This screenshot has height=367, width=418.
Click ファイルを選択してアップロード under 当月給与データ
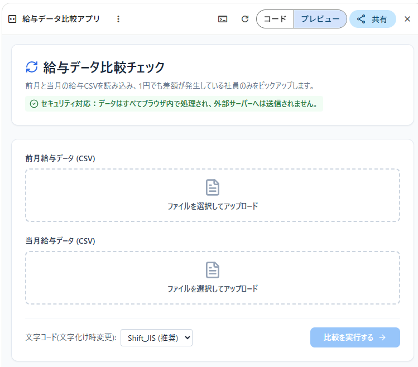pos(213,289)
